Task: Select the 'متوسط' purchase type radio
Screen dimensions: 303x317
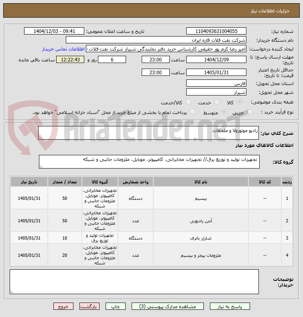Action: click(224, 112)
